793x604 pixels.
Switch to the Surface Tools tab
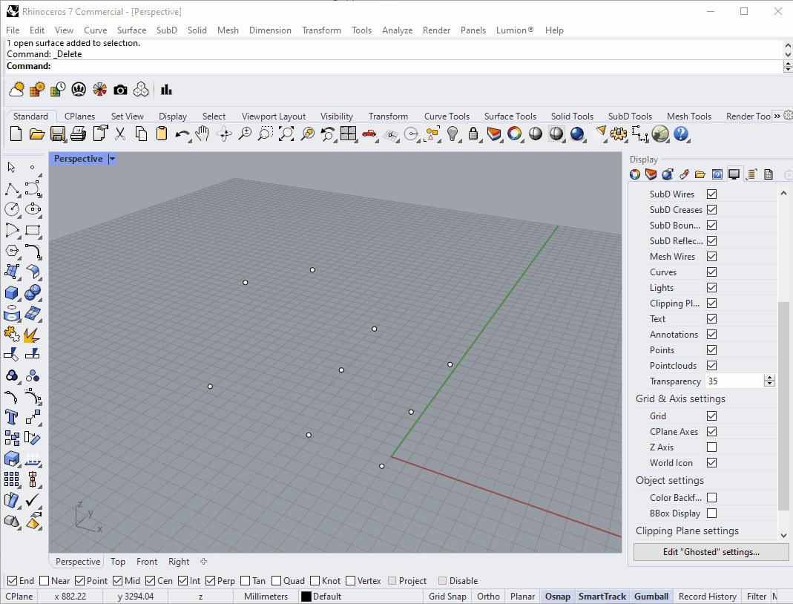coord(510,116)
